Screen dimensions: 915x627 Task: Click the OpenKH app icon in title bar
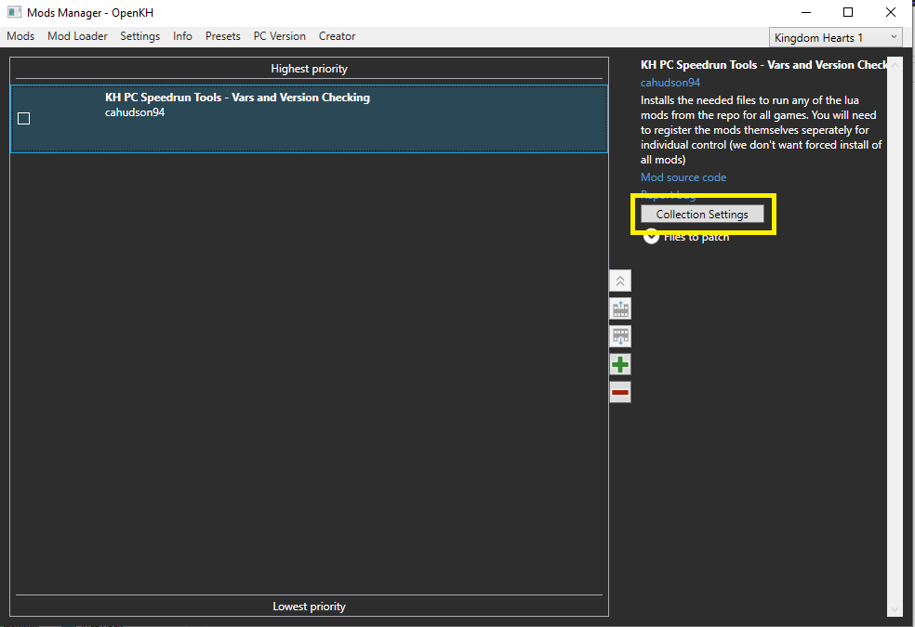point(14,12)
